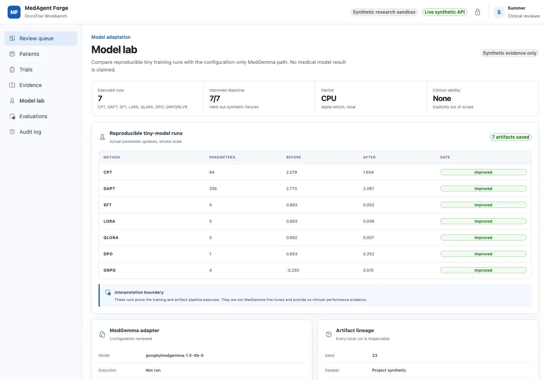Click the -0.250 before value

click(293, 270)
